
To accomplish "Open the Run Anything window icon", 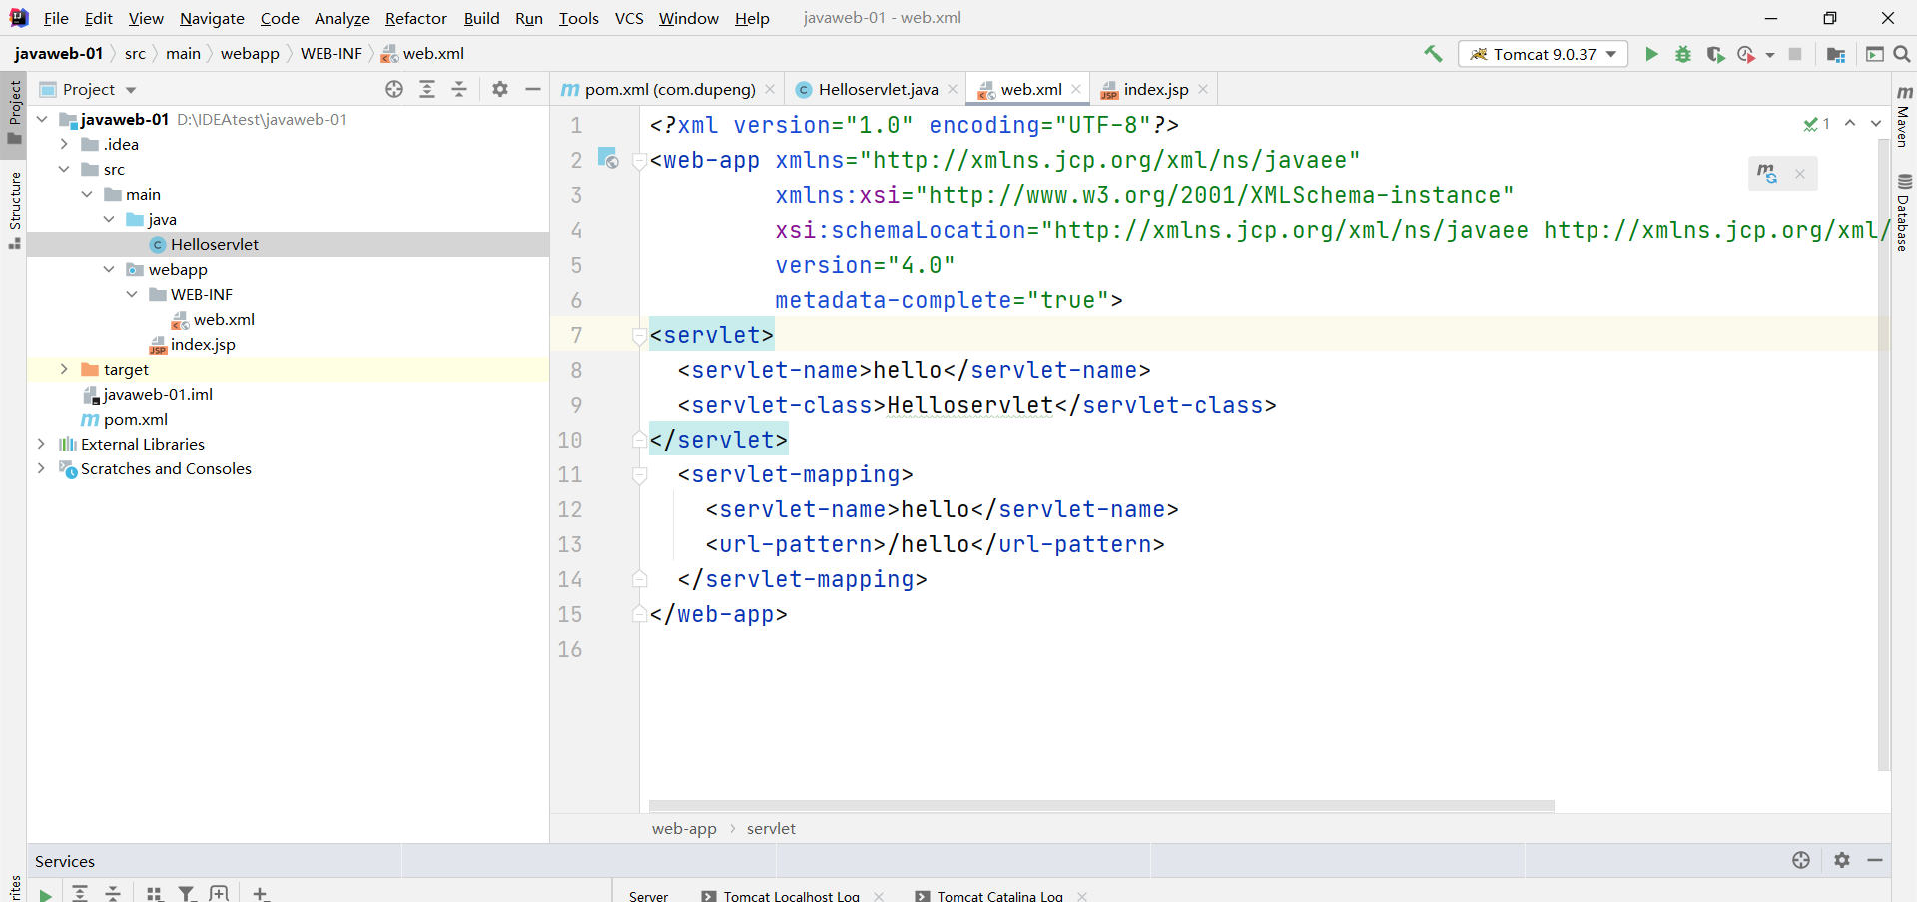I will point(1875,54).
